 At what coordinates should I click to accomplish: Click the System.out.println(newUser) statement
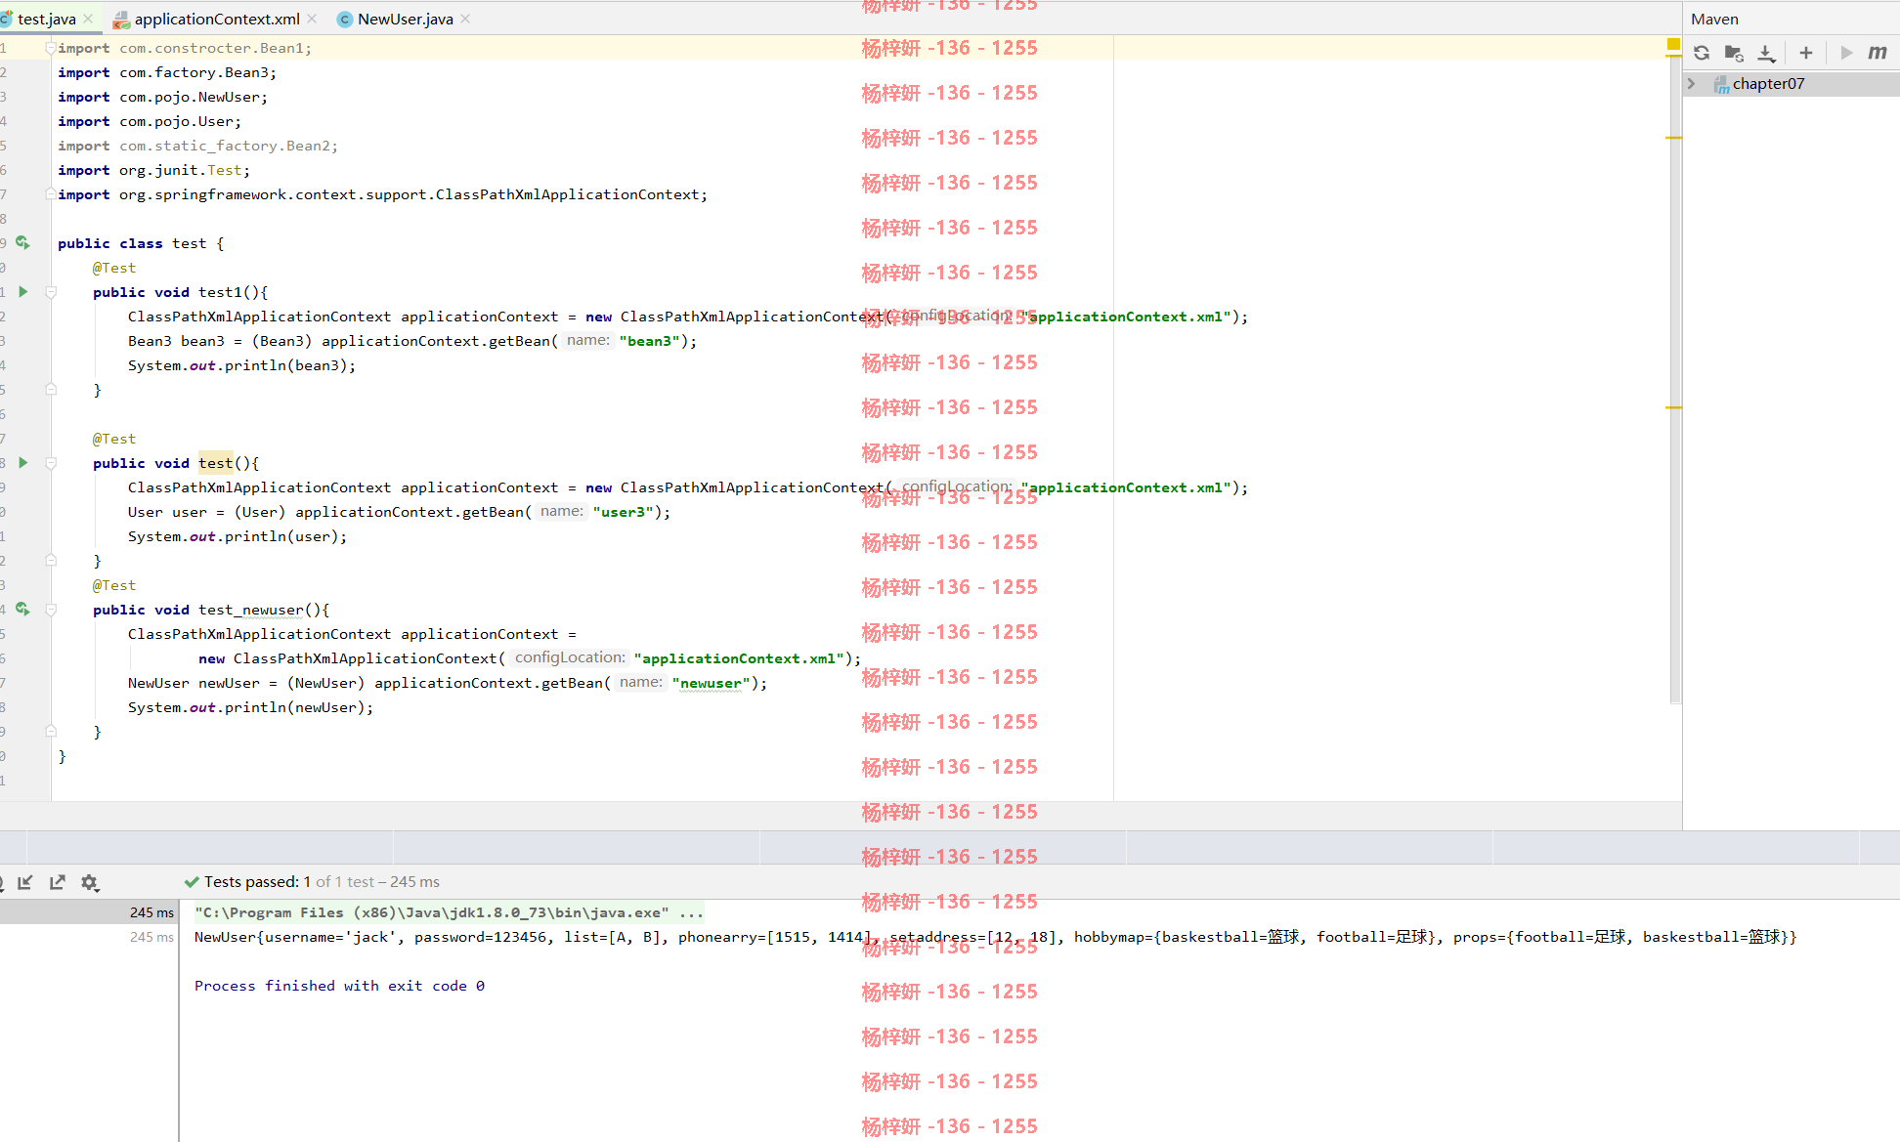(x=250, y=707)
